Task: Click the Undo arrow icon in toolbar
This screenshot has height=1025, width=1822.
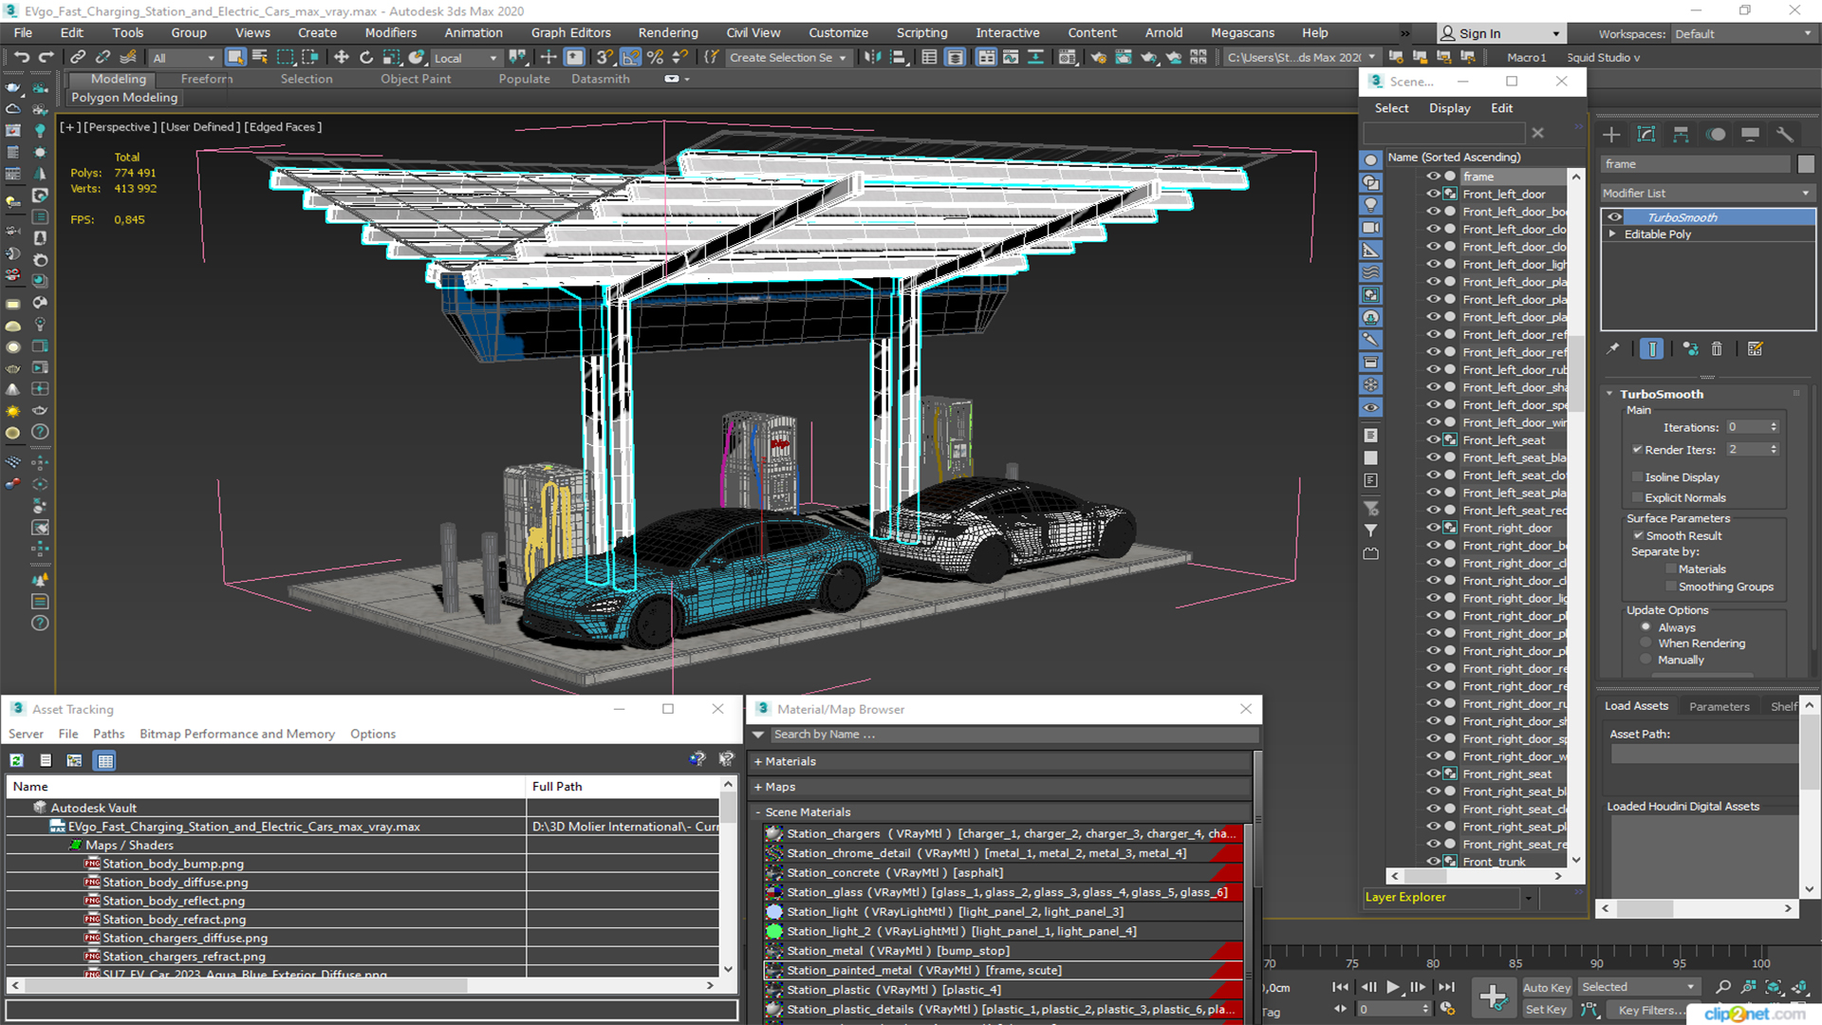Action: point(21,57)
